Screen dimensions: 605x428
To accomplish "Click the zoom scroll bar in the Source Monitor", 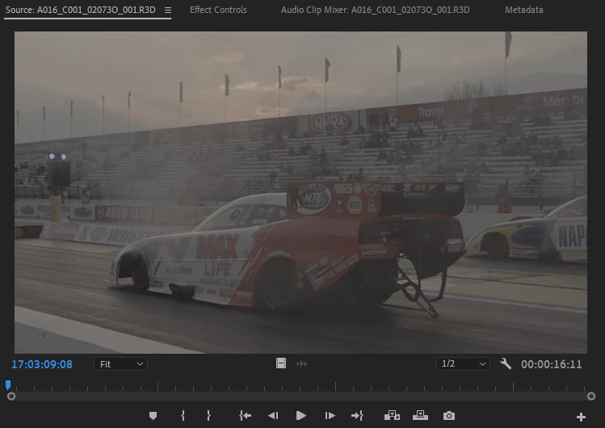I will pyautogui.click(x=301, y=397).
